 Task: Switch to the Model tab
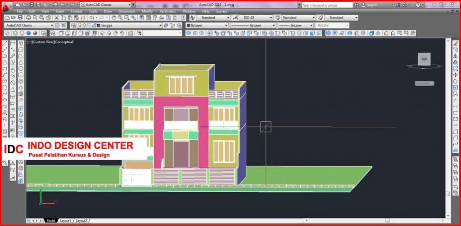51,221
